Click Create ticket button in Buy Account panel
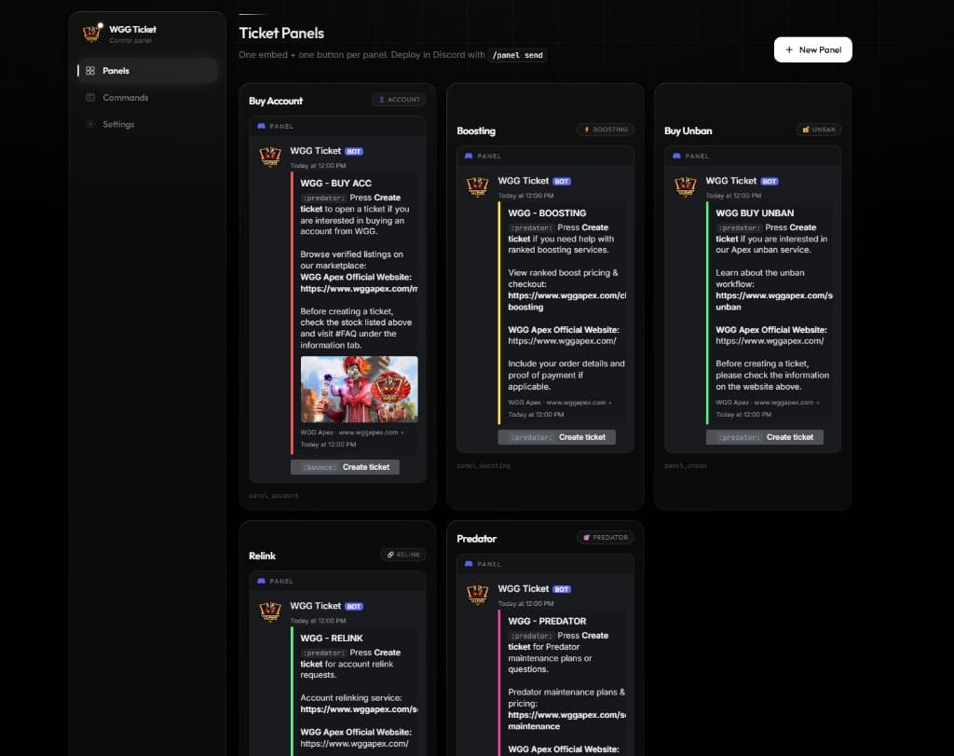The image size is (954, 756). [345, 467]
